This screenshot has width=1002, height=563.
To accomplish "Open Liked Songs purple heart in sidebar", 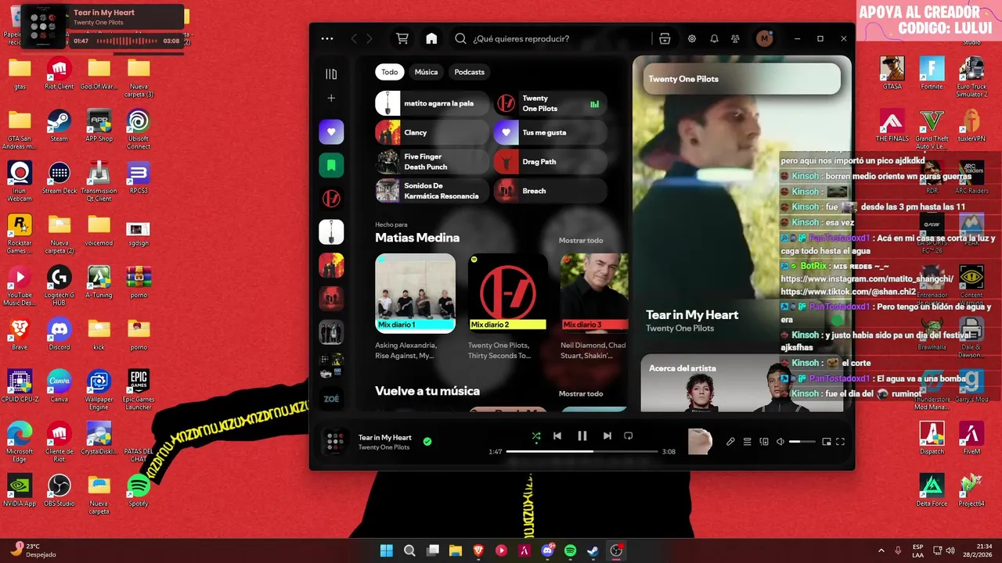I will (x=331, y=132).
